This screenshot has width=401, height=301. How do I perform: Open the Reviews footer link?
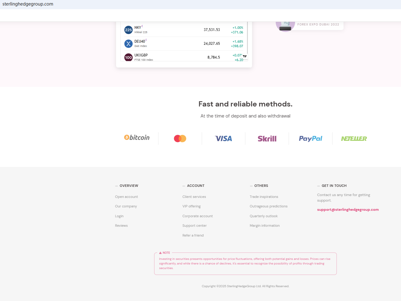[121, 226]
